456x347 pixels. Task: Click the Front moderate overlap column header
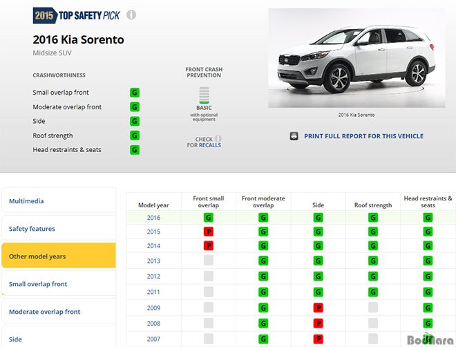click(263, 202)
